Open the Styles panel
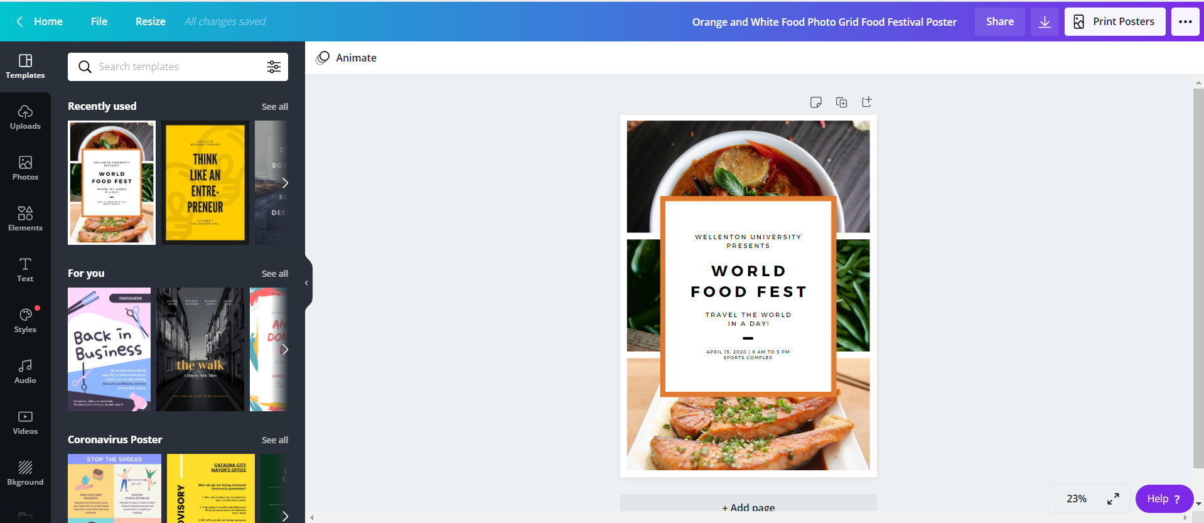 coord(25,321)
